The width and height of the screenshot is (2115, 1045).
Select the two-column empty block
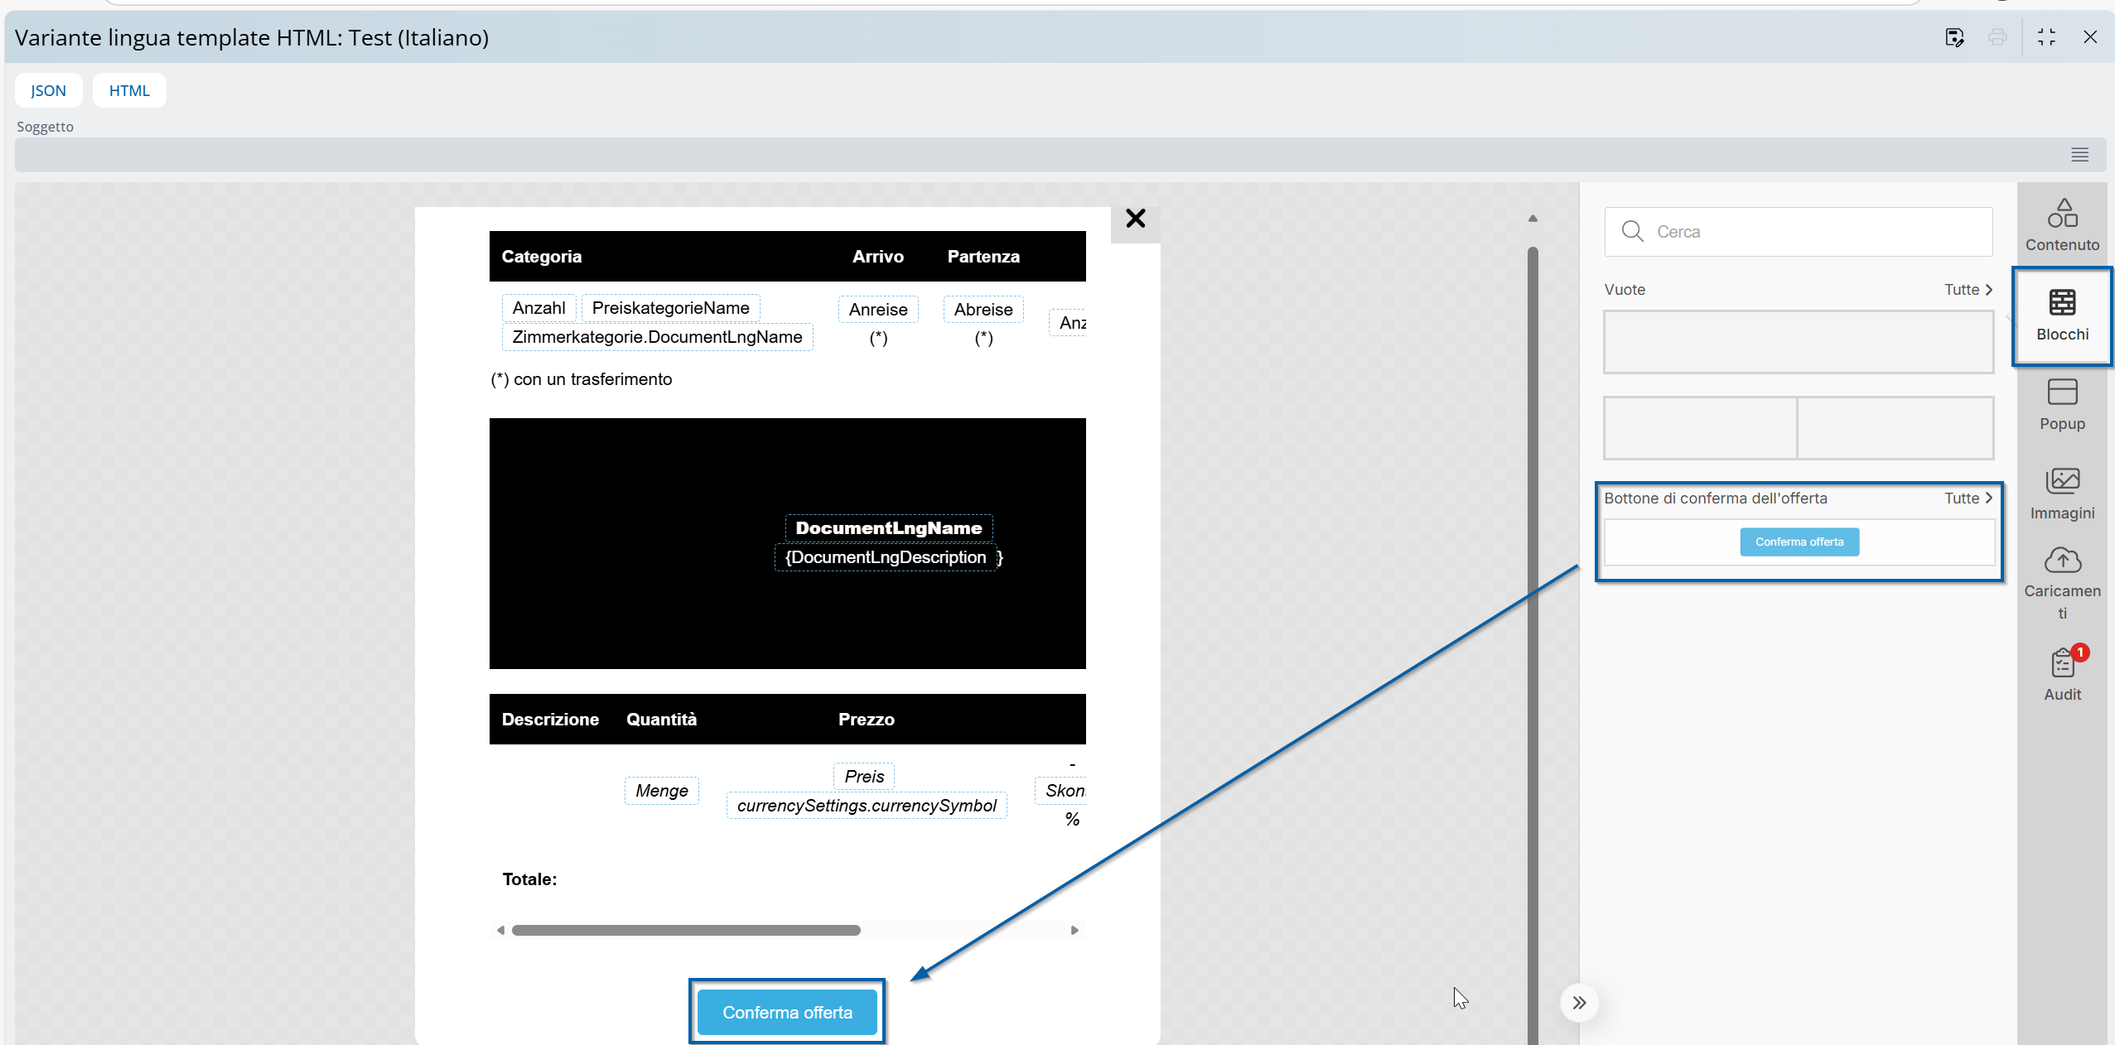click(1799, 428)
